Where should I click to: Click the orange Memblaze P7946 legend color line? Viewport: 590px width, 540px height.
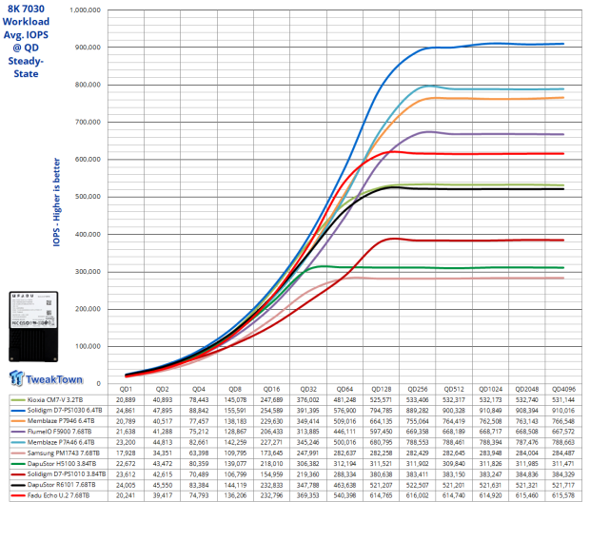point(18,421)
